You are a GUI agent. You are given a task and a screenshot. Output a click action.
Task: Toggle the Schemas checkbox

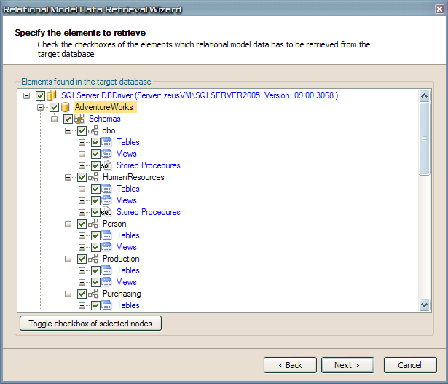pyautogui.click(x=68, y=119)
